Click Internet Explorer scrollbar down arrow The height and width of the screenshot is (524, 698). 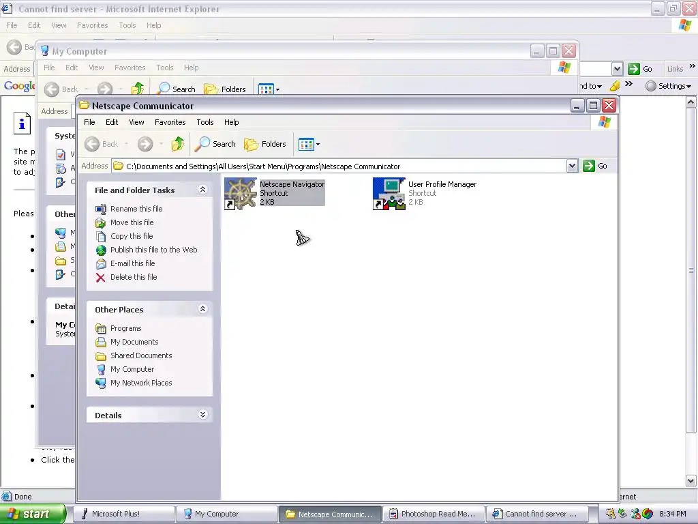[691, 480]
